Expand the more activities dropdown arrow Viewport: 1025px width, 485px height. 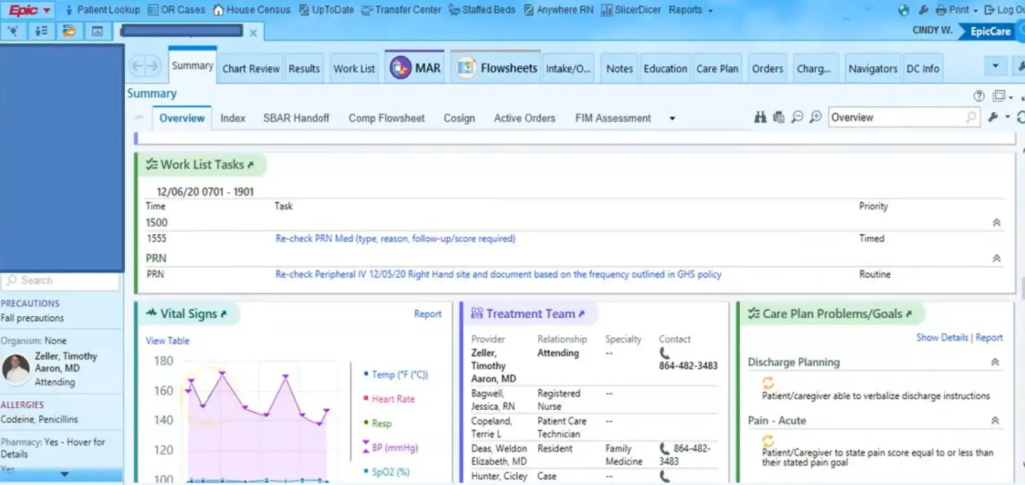tap(995, 66)
